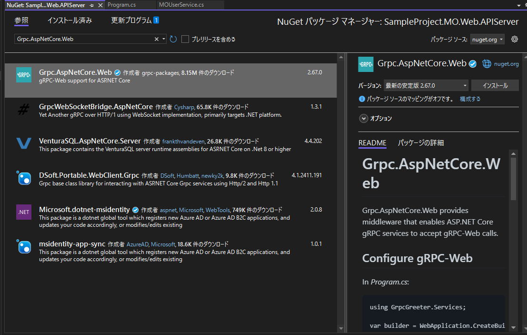Click verified badge in details pane header
Image resolution: width=527 pixels, height=335 pixels.
[x=473, y=64]
